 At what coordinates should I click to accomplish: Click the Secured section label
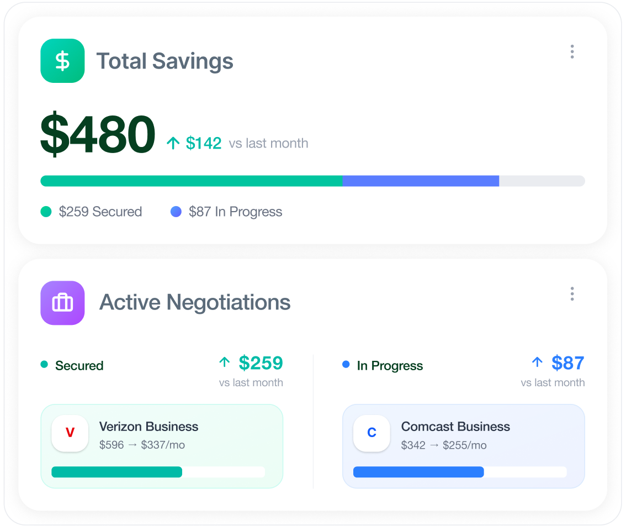79,366
